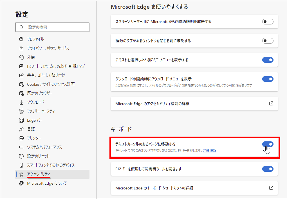Image resolution: width=287 pixels, height=199 pixels.
Task: Click external link icon for アクセシビリティ機能の詳細
Action: (271, 103)
